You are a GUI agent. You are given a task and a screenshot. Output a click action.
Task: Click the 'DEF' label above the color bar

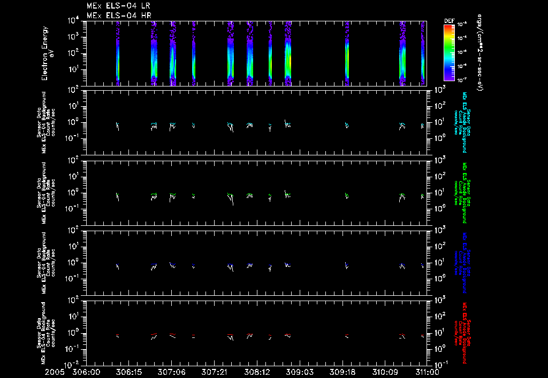point(449,21)
